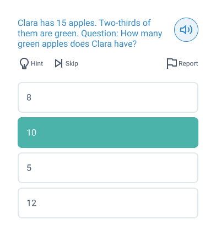Click the Skip forward arrow icon
Image resolution: width=216 pixels, height=236 pixels.
[x=58, y=63]
